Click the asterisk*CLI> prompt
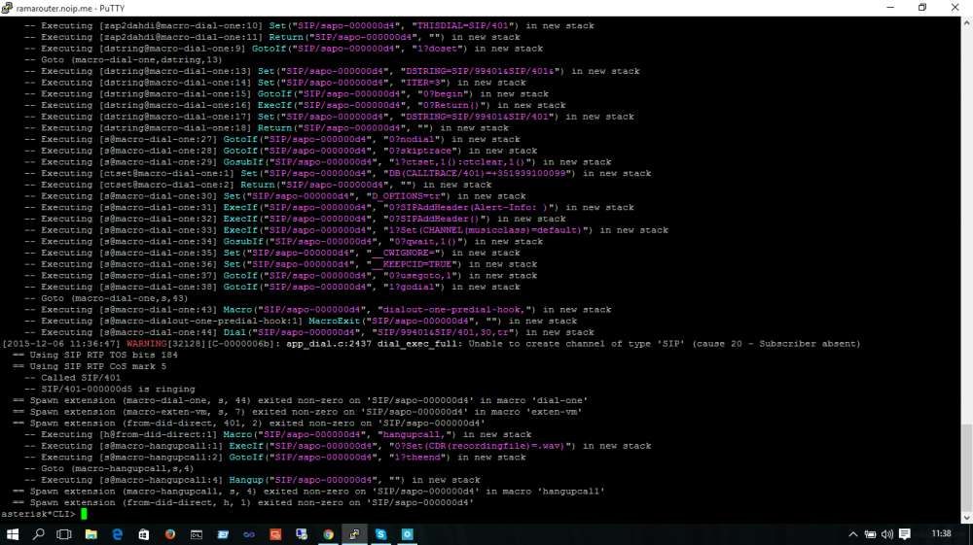The image size is (973, 545). (39, 514)
